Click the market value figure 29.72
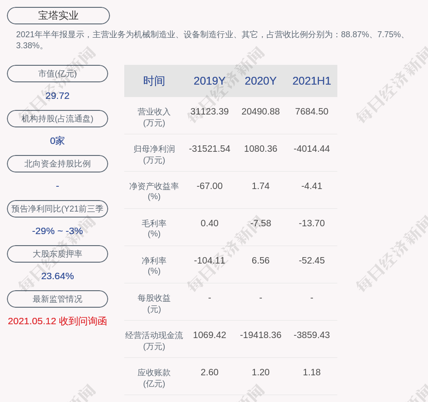This screenshot has width=428, height=402. 58,96
